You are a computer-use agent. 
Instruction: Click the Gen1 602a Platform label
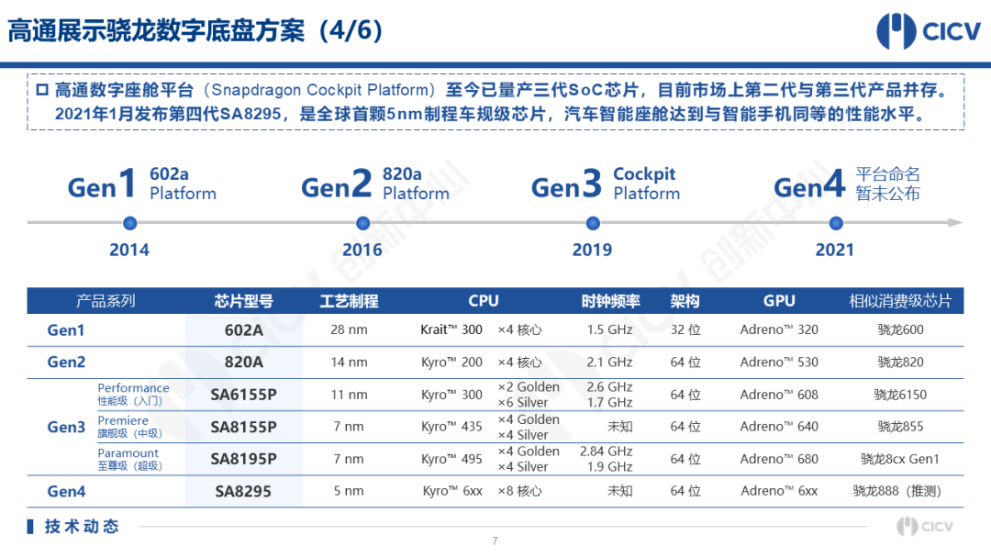tap(142, 184)
